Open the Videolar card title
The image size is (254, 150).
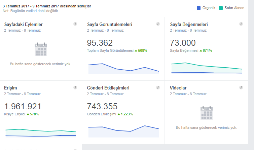coord(178,88)
